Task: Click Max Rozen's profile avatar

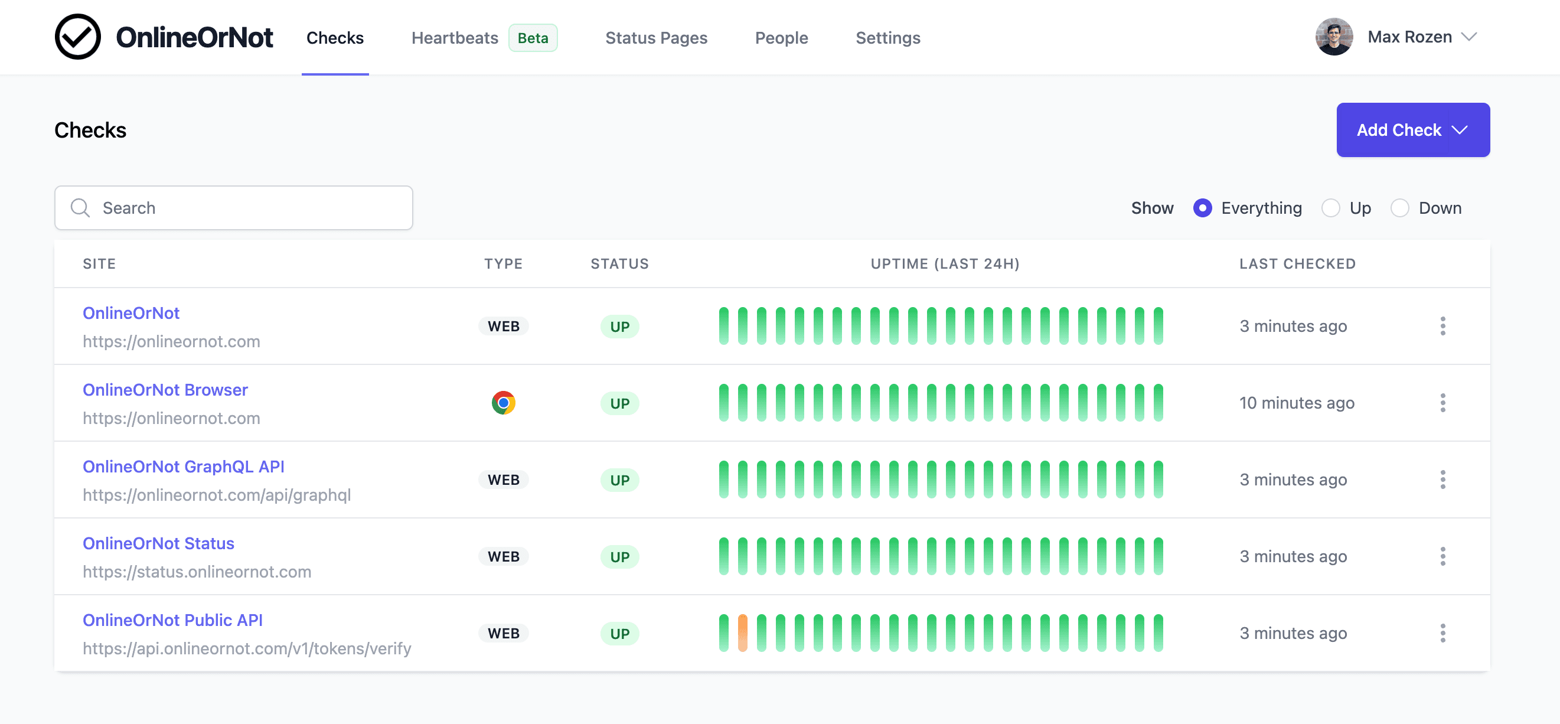Action: coord(1333,37)
